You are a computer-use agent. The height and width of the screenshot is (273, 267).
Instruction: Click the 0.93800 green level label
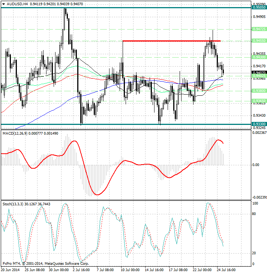click(259, 91)
